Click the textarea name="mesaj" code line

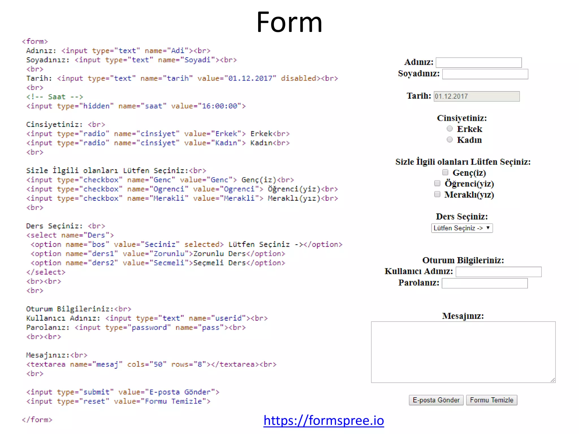click(x=151, y=364)
